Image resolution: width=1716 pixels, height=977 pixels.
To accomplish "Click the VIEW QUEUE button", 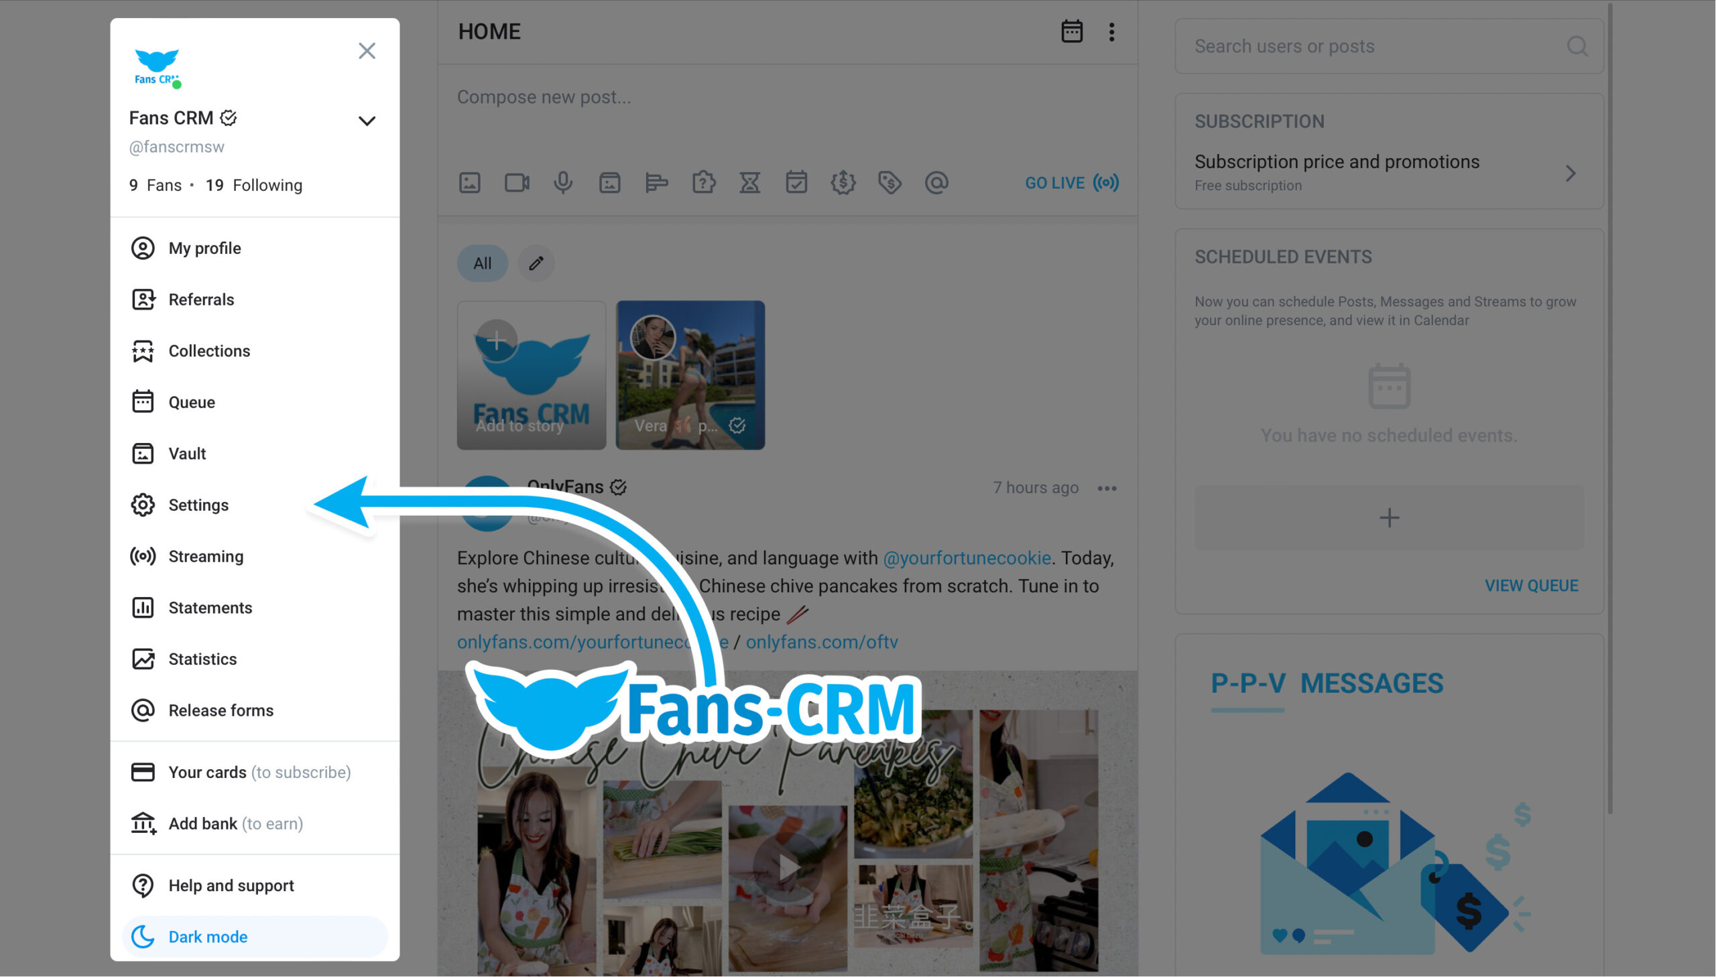I will 1530,584.
